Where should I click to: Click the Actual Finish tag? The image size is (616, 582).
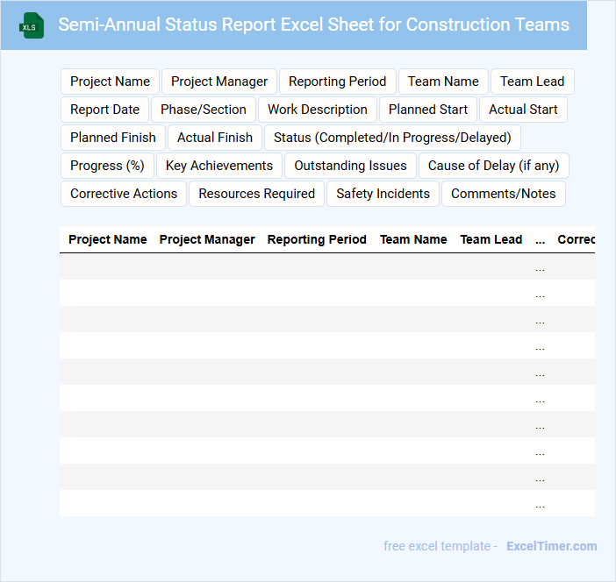tap(214, 138)
